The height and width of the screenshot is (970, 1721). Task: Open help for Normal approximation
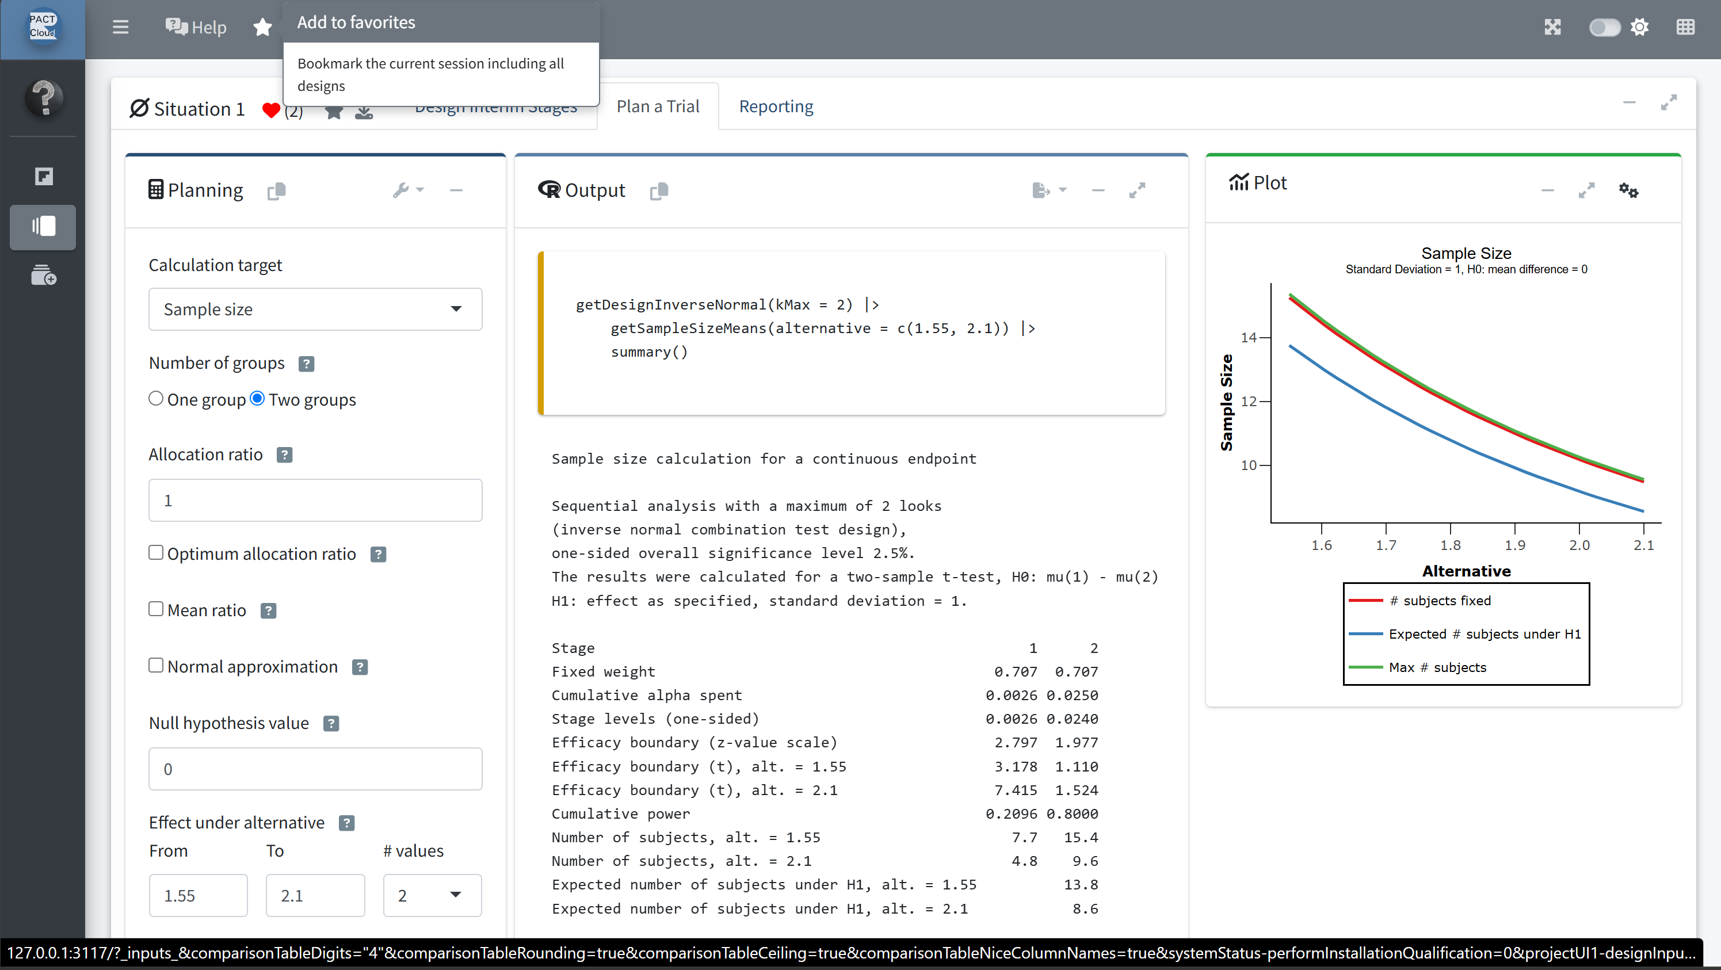coord(360,667)
